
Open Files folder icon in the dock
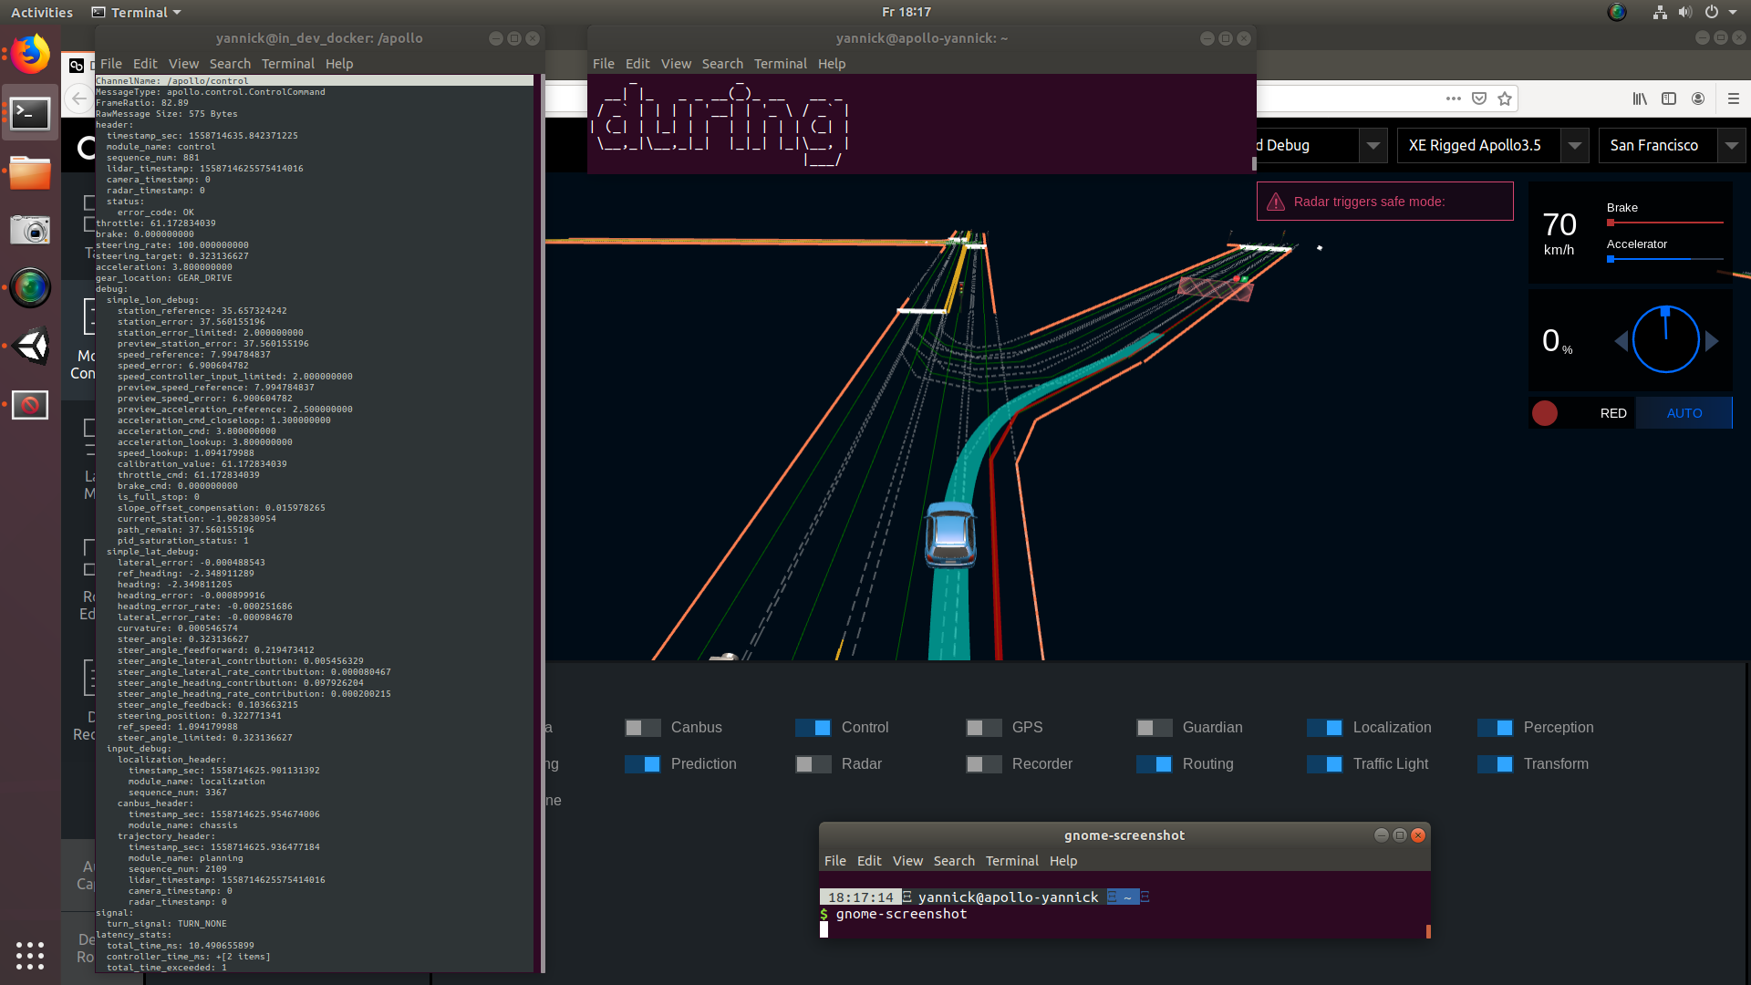[x=30, y=172]
